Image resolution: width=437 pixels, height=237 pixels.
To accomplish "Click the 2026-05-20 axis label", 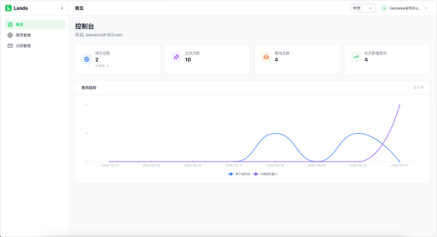I will (358, 165).
